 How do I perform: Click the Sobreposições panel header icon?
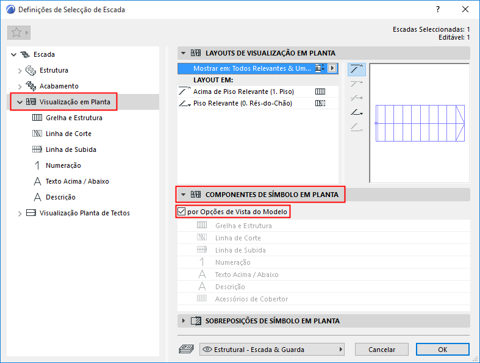[196, 321]
